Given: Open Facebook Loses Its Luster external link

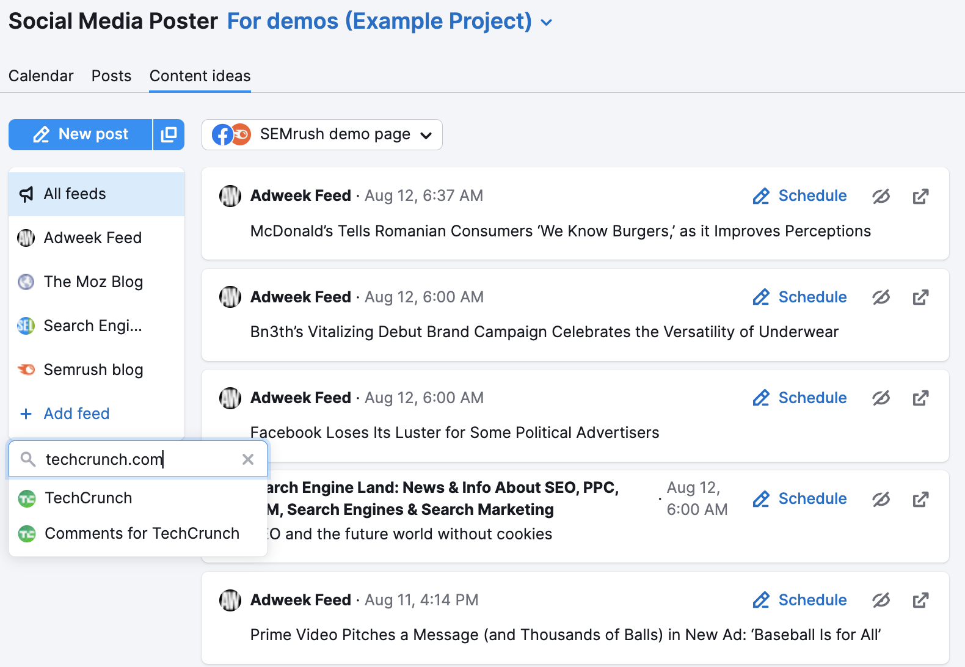Looking at the screenshot, I should click(x=920, y=398).
